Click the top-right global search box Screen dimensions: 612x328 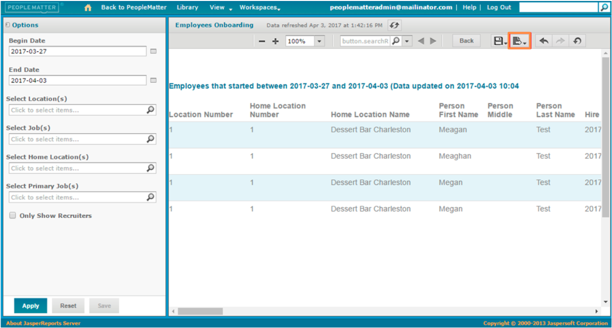tap(559, 8)
